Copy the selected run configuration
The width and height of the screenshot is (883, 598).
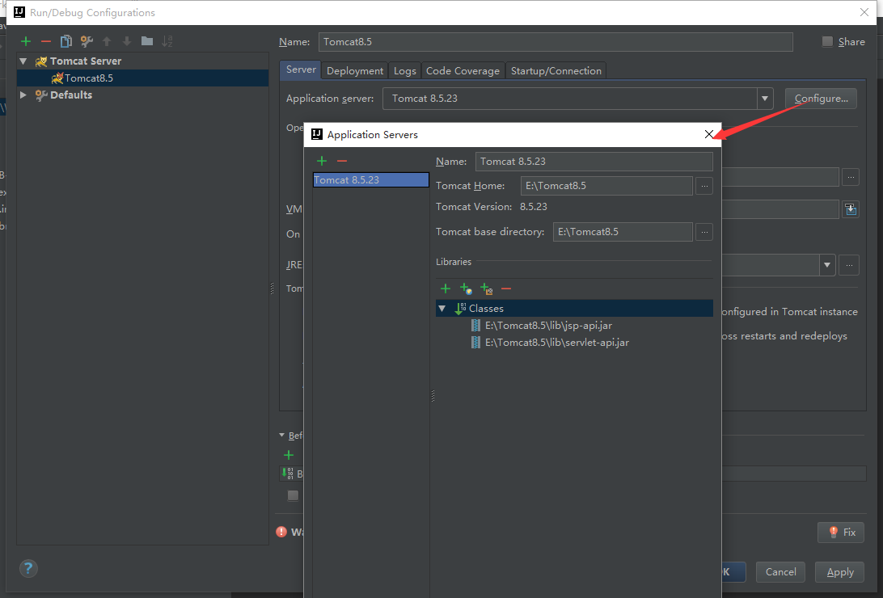65,41
